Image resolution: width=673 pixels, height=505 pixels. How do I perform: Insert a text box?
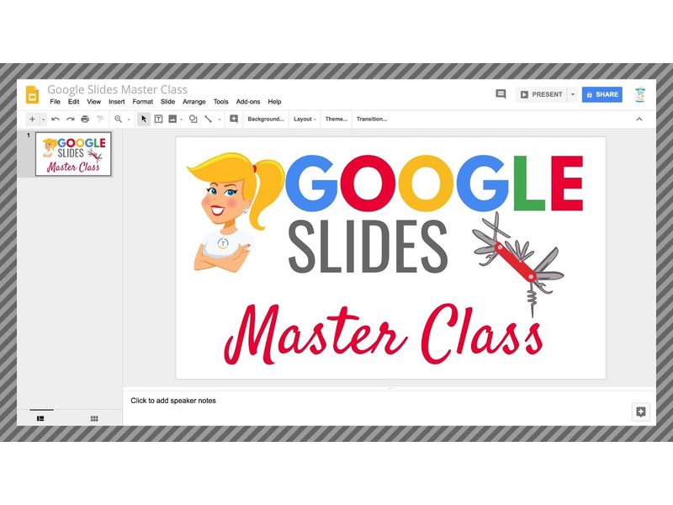point(156,120)
